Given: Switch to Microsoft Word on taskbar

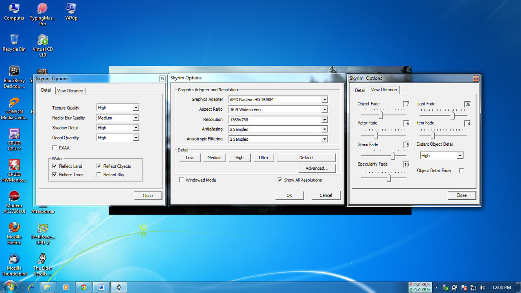Looking at the screenshot, I should [101, 287].
